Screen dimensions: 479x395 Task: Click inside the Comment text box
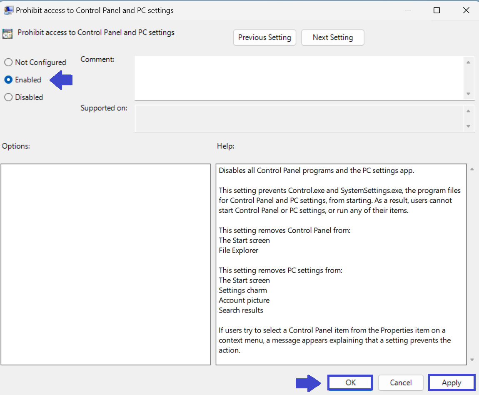click(299, 78)
